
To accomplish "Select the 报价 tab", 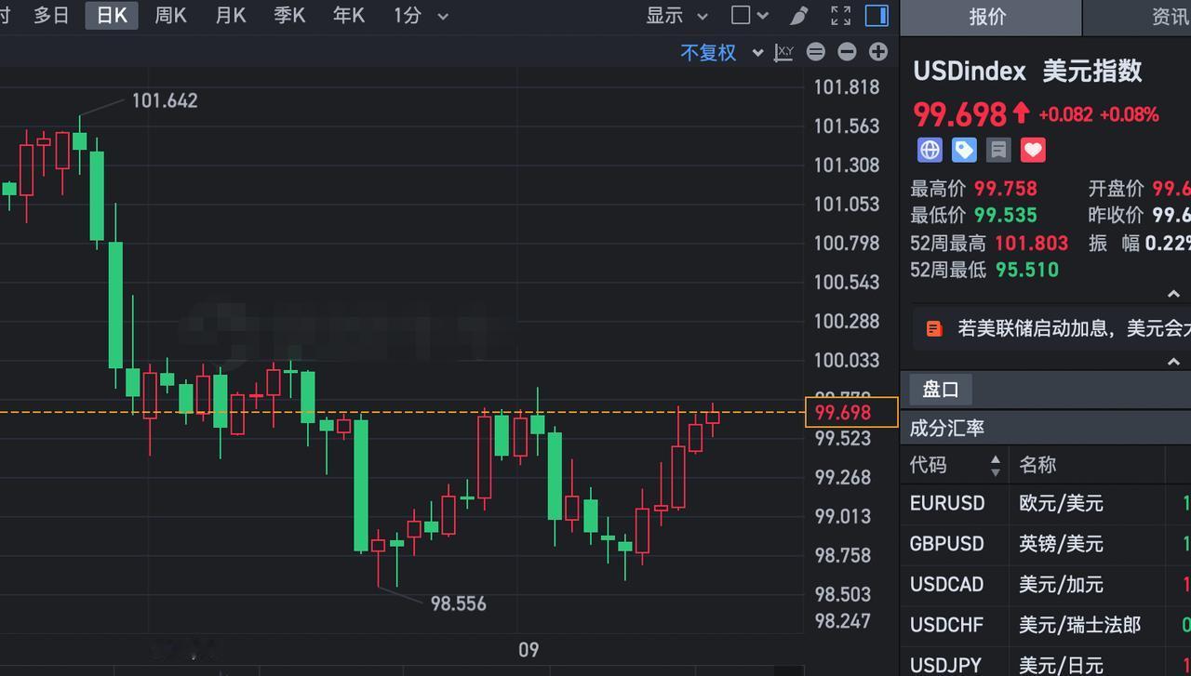I will tap(988, 17).
